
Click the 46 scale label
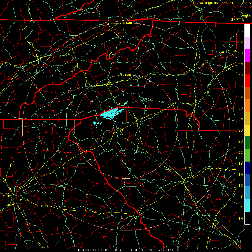[241, 86]
